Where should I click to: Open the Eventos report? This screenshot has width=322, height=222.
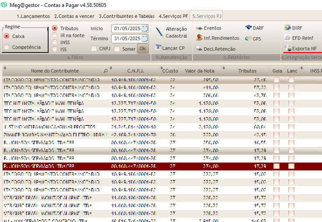(199, 28)
